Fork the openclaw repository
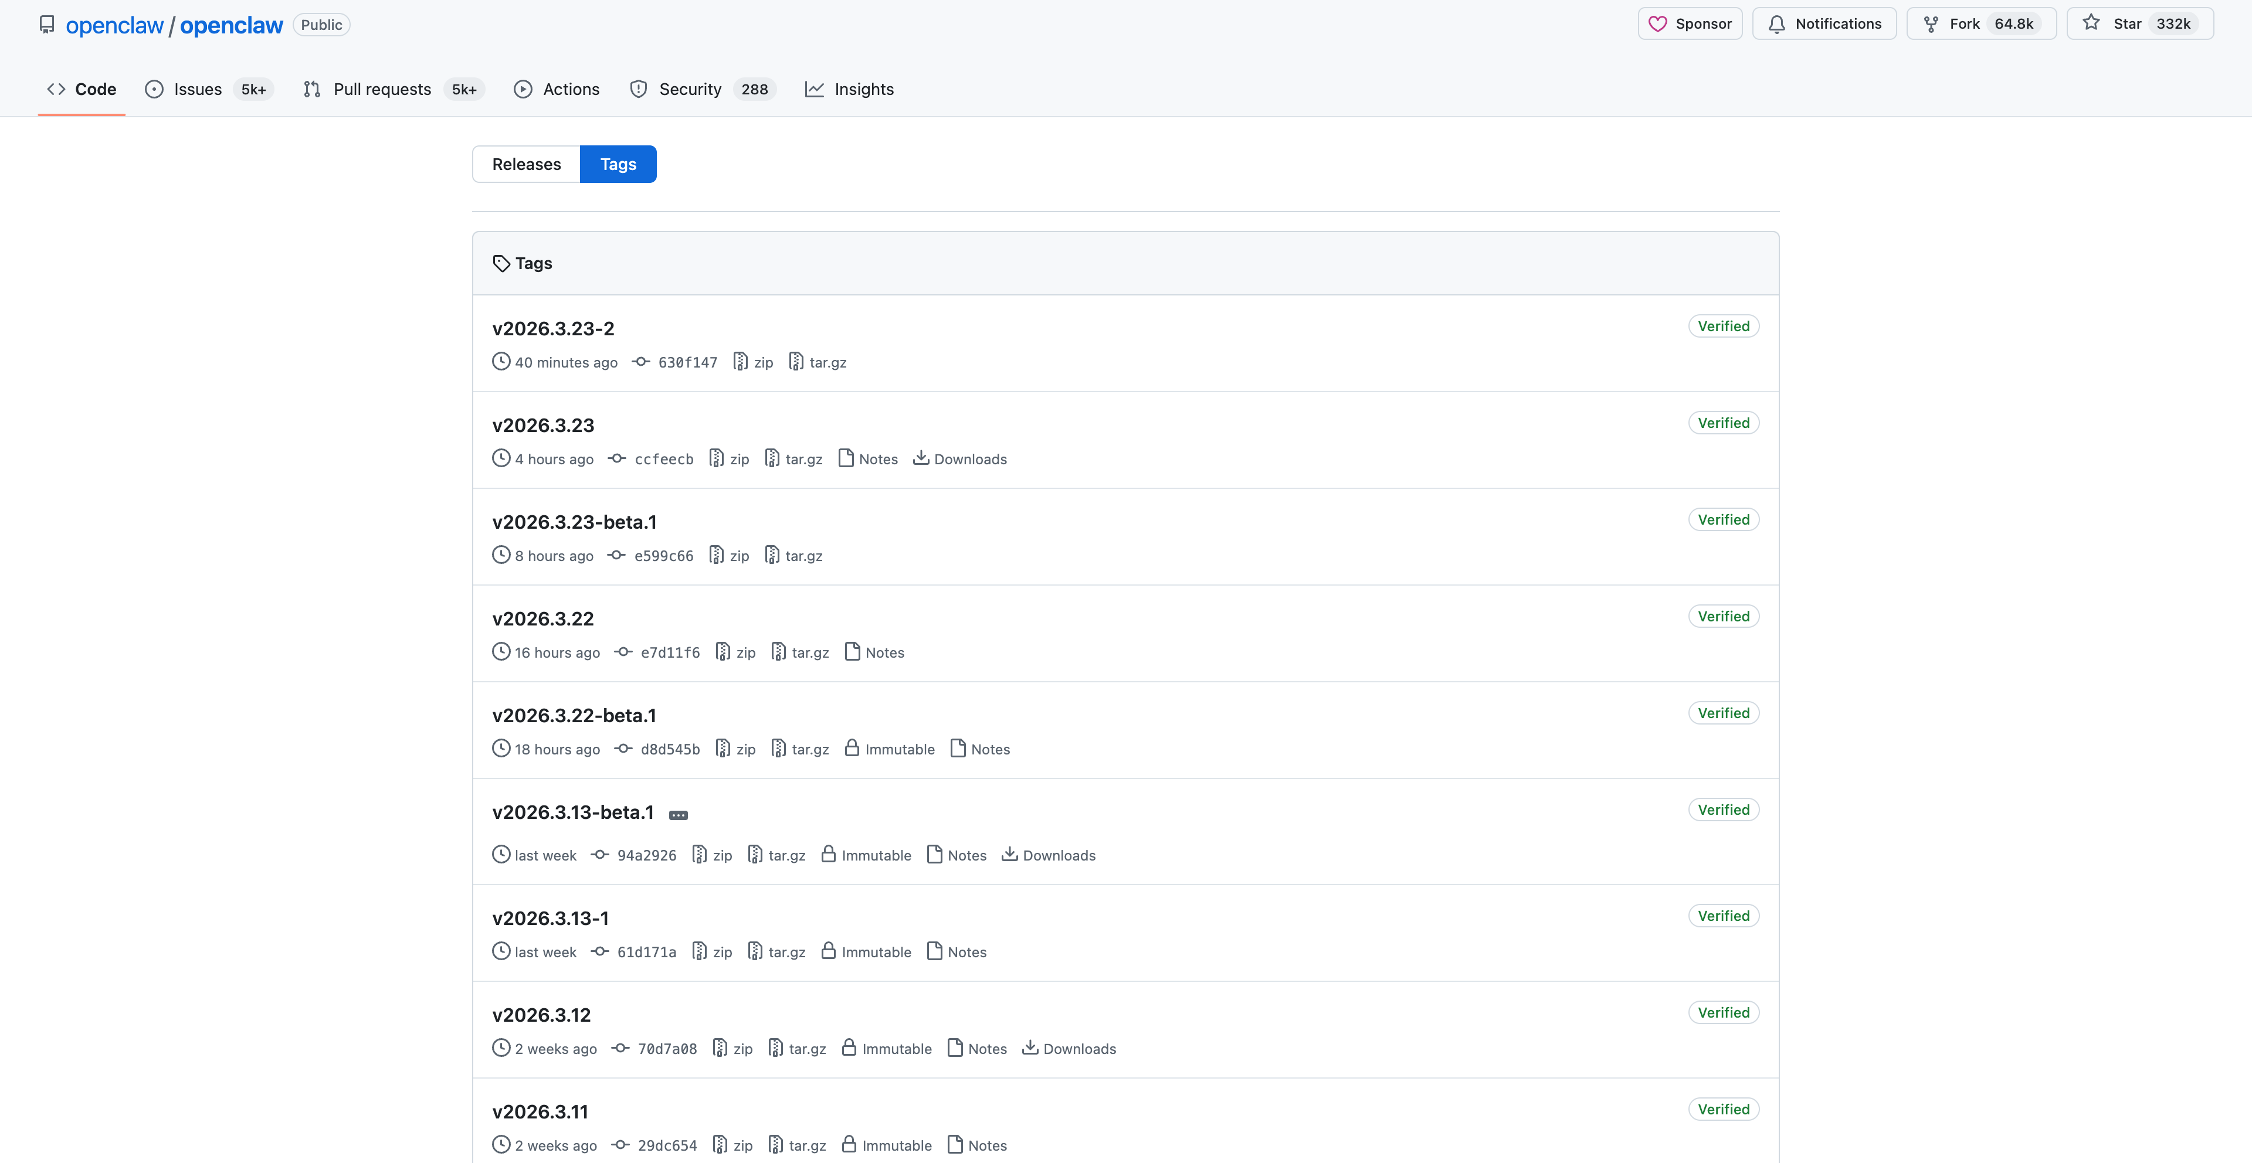This screenshot has width=2252, height=1163. (1980, 23)
